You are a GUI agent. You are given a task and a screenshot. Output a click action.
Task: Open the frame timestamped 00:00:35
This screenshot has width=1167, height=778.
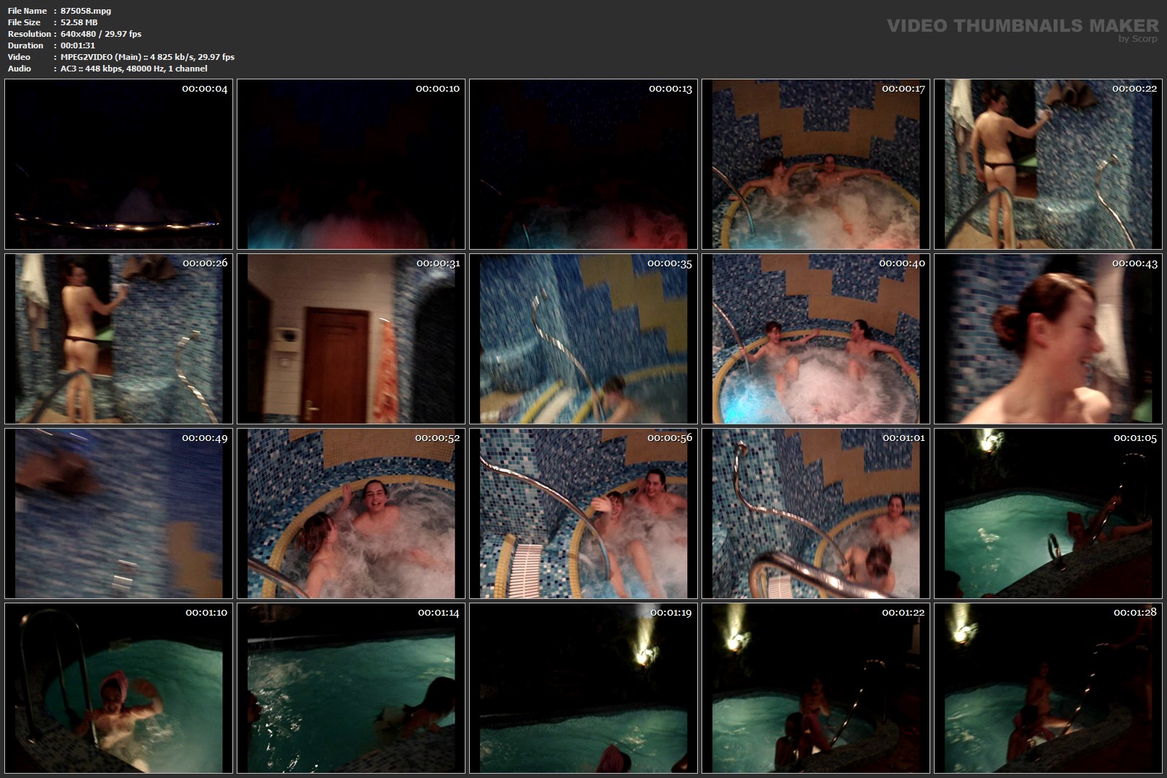[583, 338]
